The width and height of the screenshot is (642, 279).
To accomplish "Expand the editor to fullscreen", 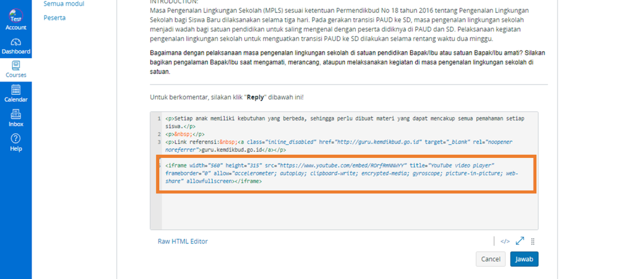I will pyautogui.click(x=520, y=241).
